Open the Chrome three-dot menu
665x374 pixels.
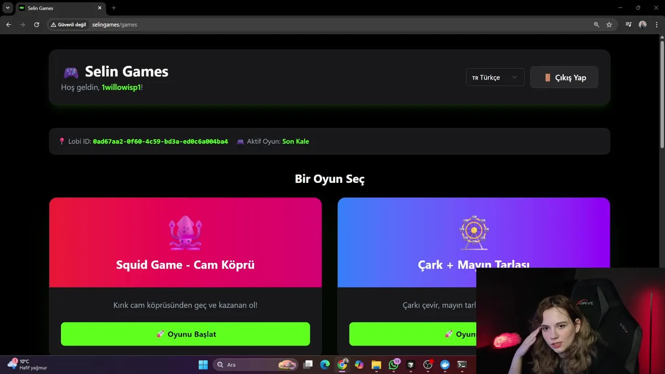[656, 24]
